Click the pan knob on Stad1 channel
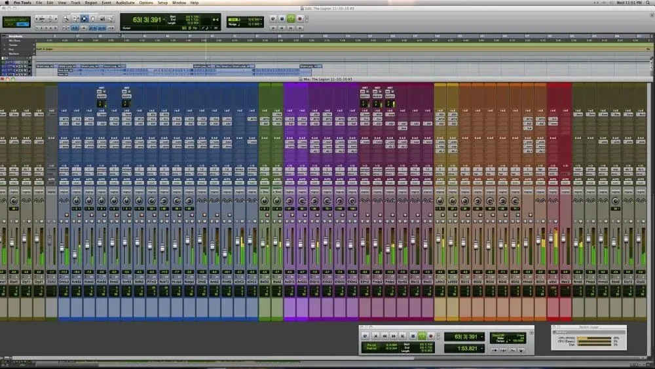The width and height of the screenshot is (655, 369). click(12, 201)
